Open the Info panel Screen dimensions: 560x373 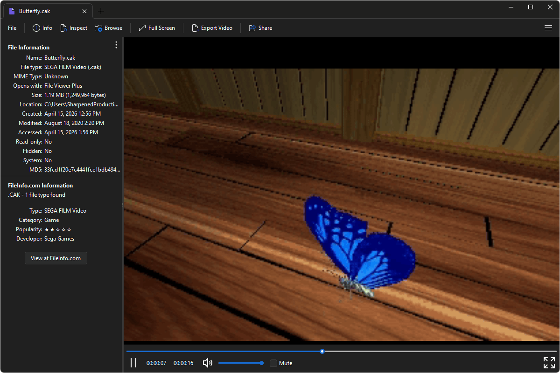coord(42,28)
